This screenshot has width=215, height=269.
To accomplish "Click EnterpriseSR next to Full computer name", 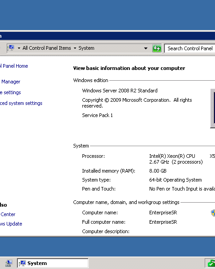I will click(x=163, y=222).
